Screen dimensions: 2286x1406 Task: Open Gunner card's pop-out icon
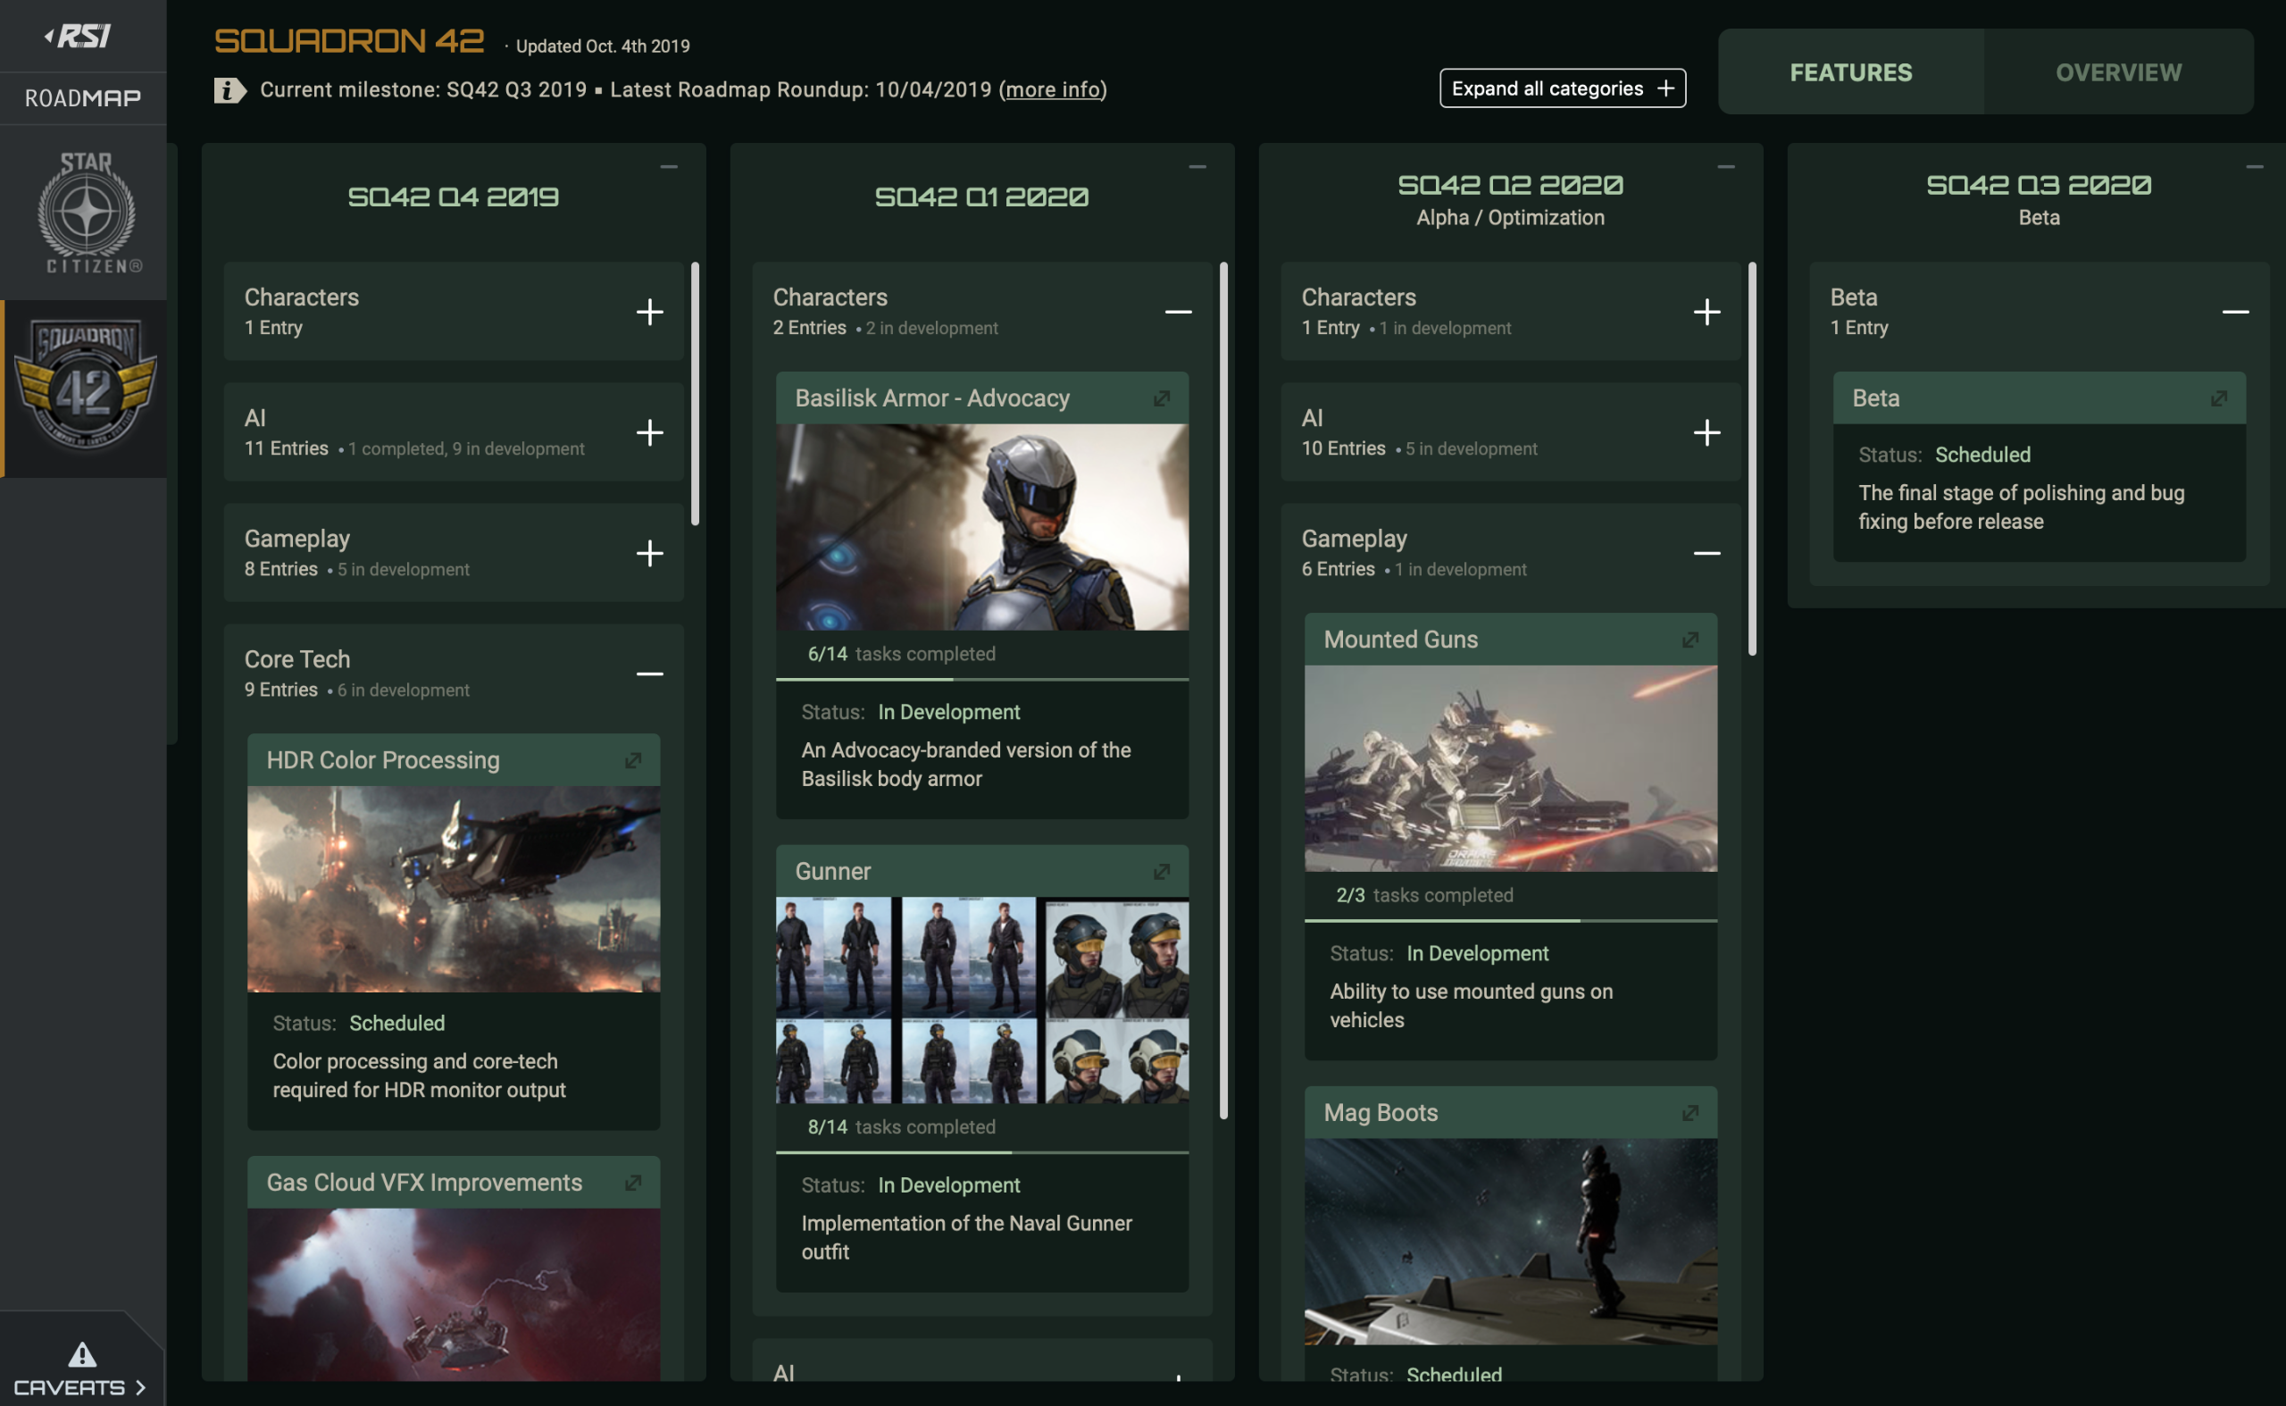pyautogui.click(x=1161, y=871)
